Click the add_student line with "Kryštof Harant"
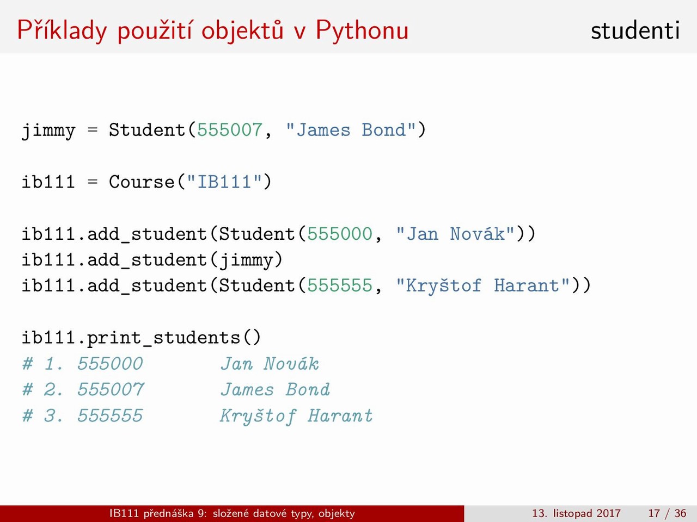 (x=306, y=285)
